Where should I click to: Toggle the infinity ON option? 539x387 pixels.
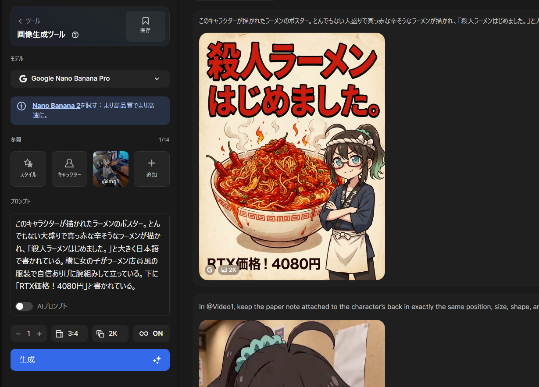pos(151,334)
